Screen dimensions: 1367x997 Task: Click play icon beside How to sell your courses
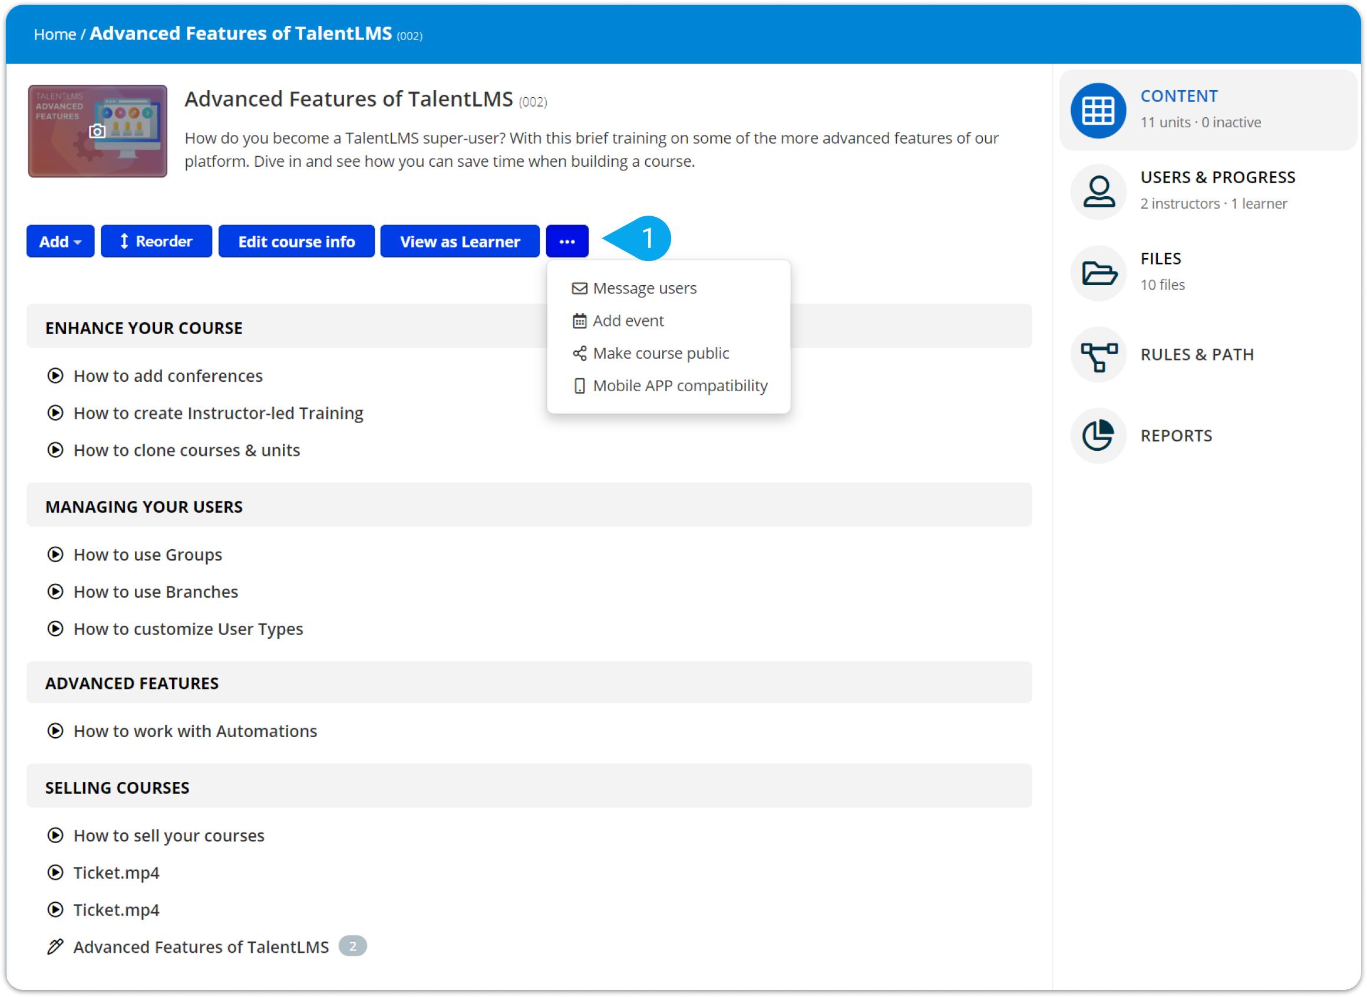coord(55,836)
